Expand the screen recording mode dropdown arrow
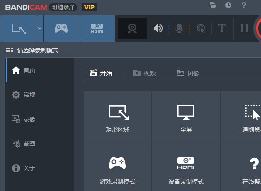The image size is (261, 191). pos(40,28)
